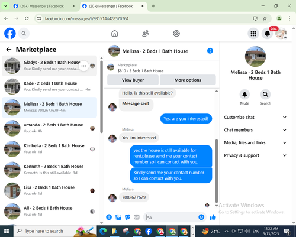Open Microsoft Edge from taskbar
Screen dimensions: 296x237
(x=103, y=231)
